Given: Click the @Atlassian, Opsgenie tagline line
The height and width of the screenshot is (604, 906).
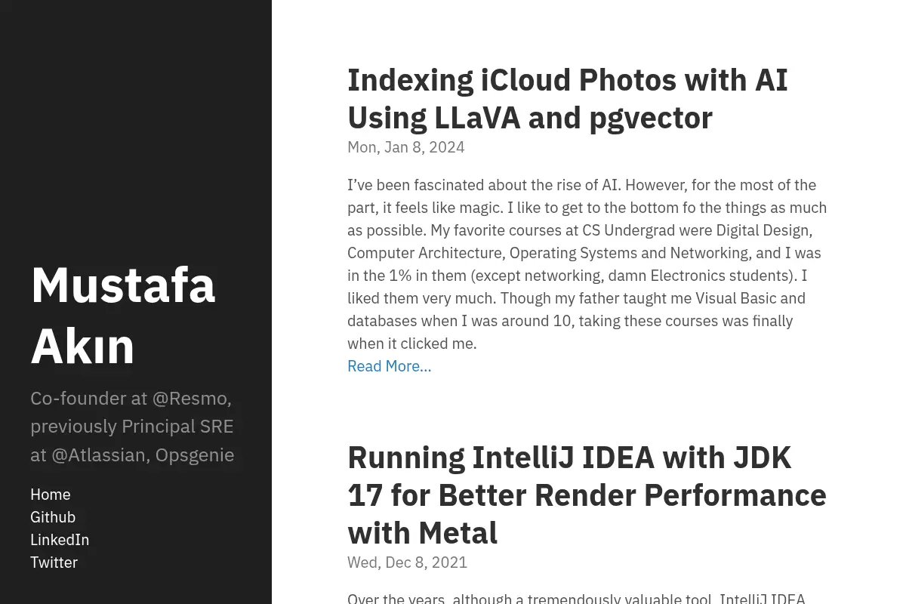Looking at the screenshot, I should click(x=132, y=455).
